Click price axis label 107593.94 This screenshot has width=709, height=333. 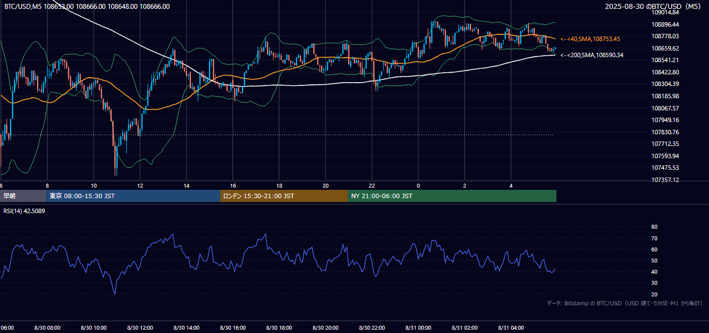pos(666,156)
